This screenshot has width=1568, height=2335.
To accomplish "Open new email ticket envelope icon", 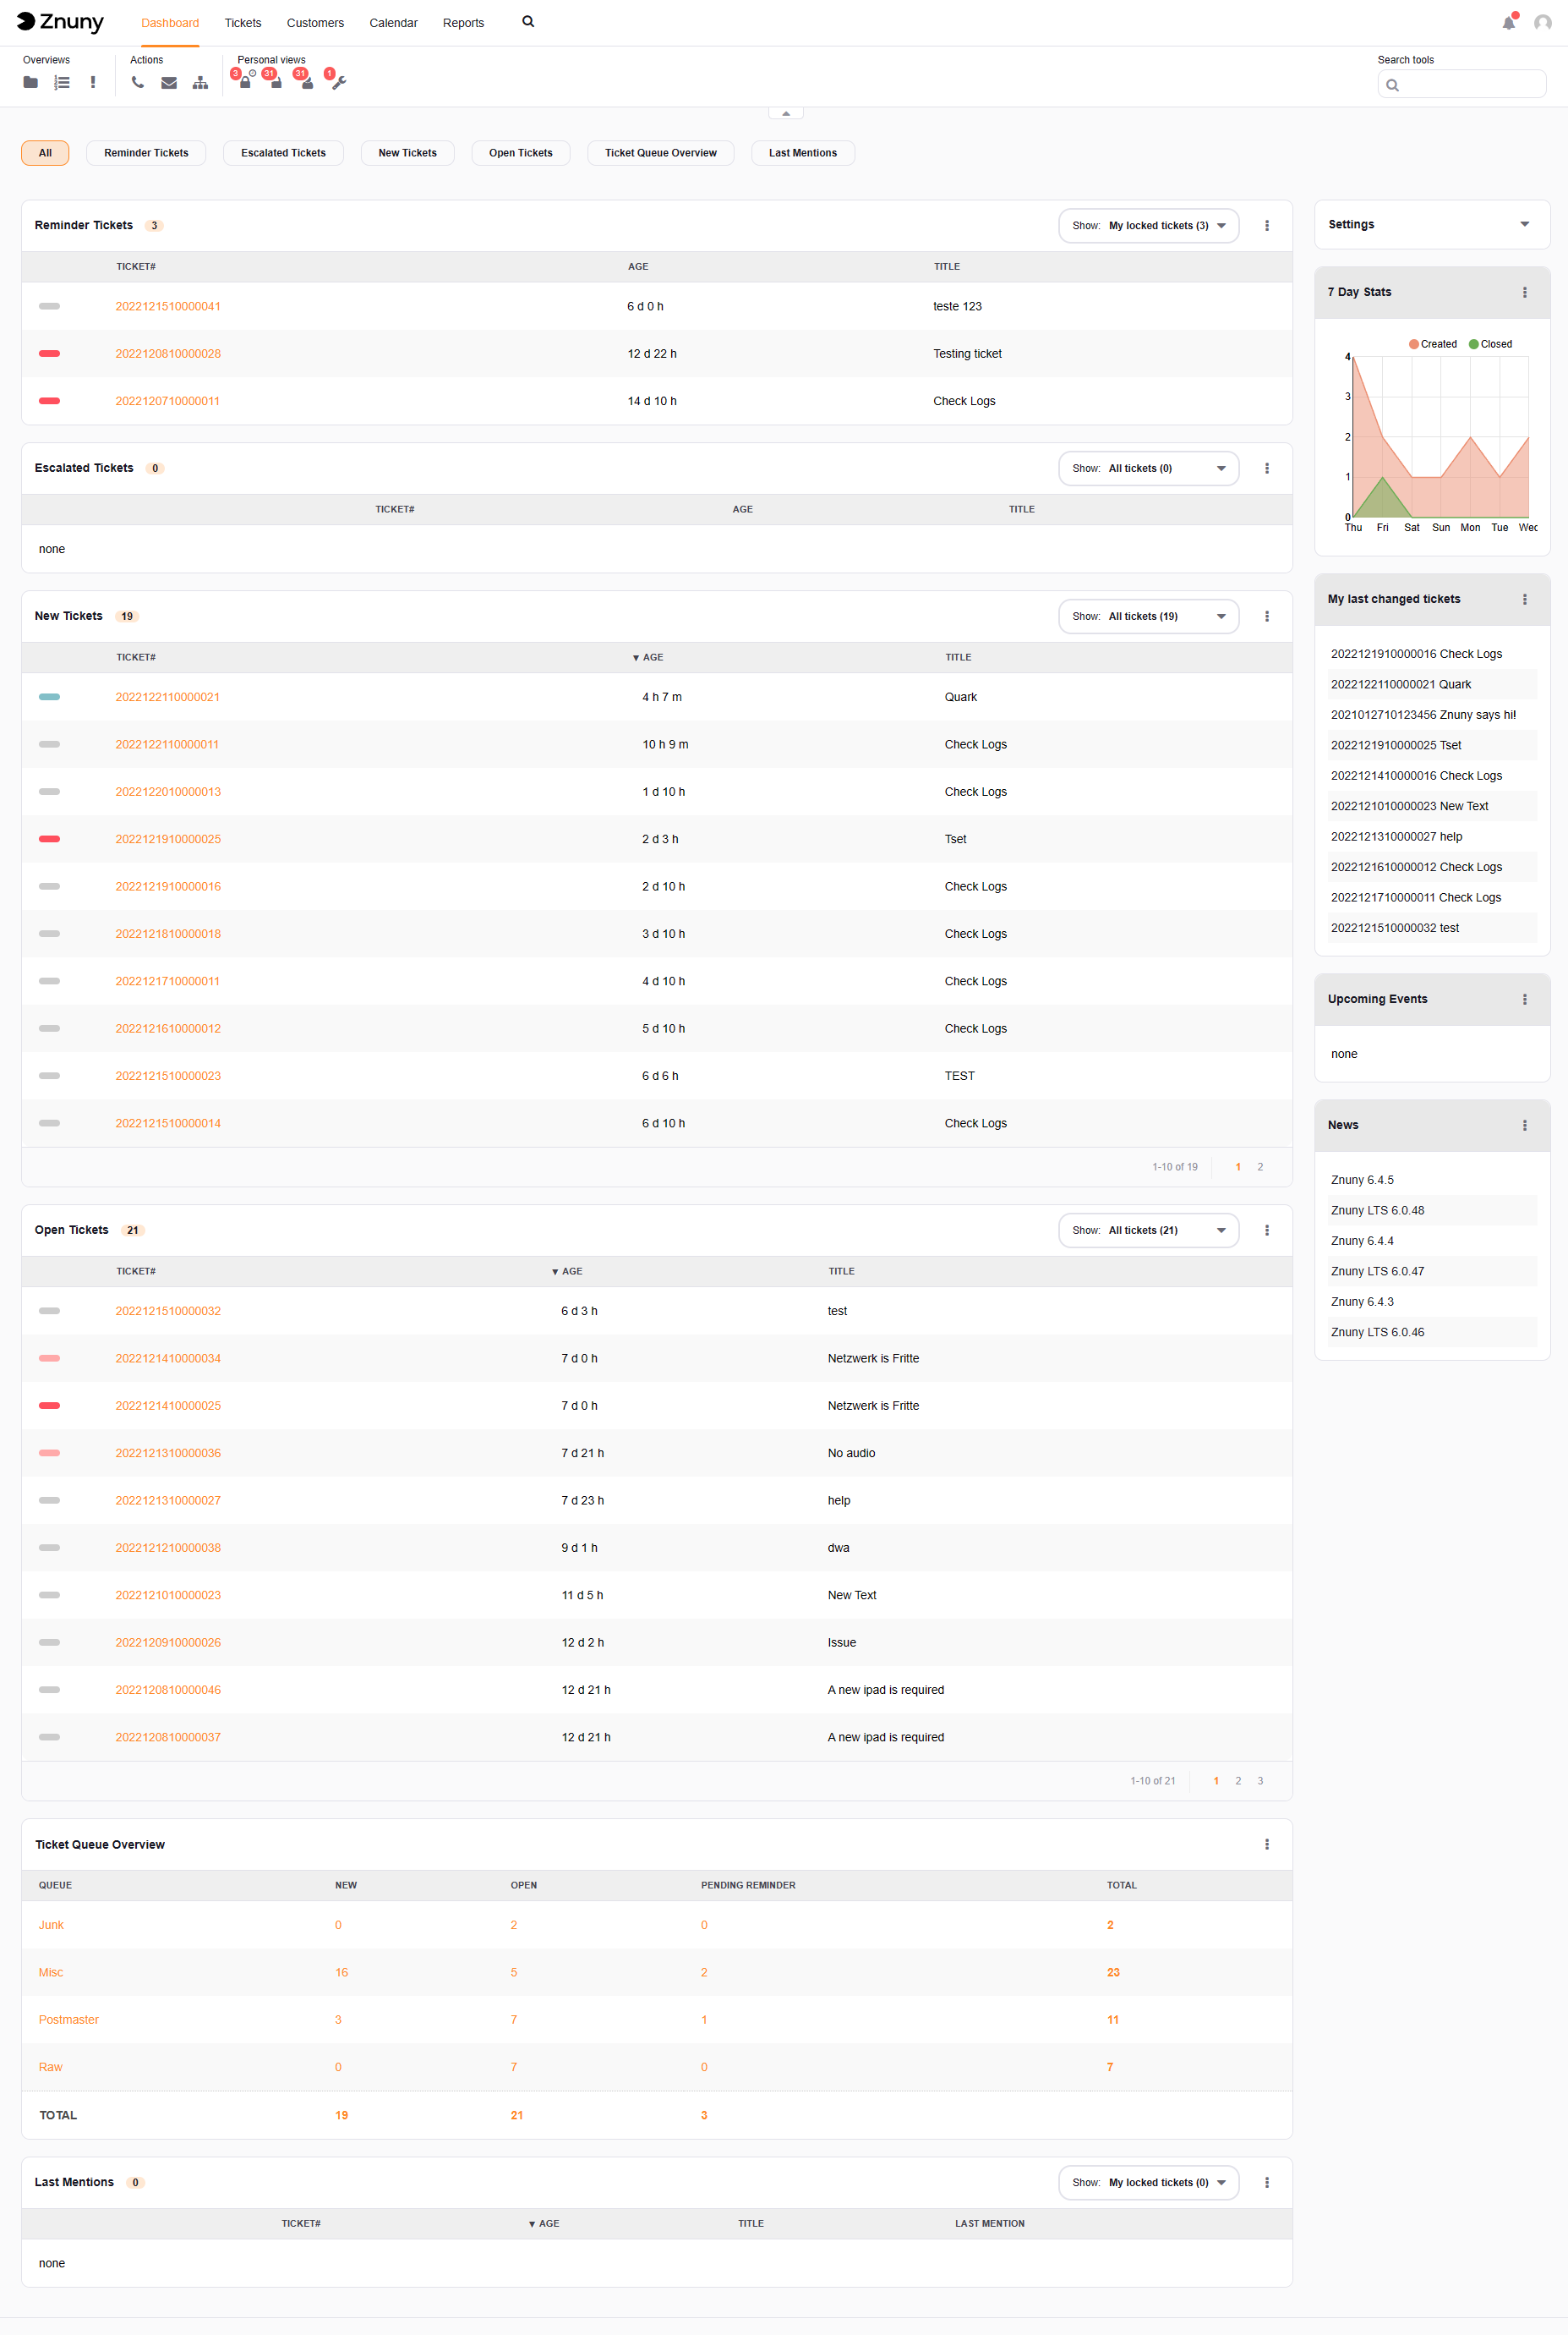I will click(x=169, y=82).
